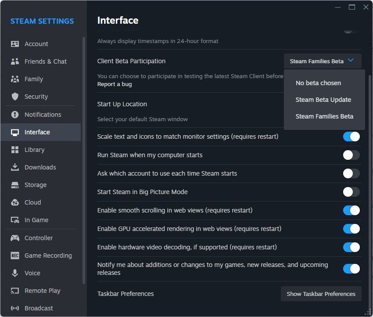Image resolution: width=373 pixels, height=317 pixels.
Task: Click the Game Recording REC icon
Action: pyautogui.click(x=15, y=256)
